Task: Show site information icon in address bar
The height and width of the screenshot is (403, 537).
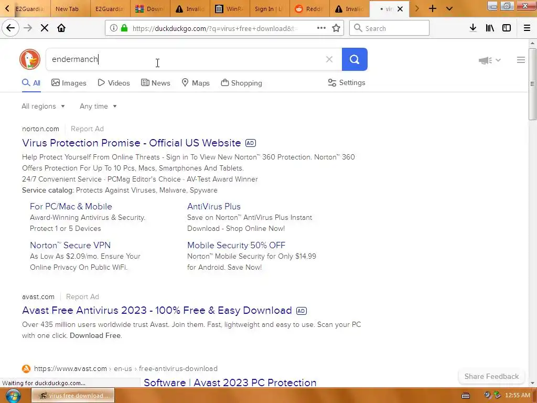Action: coord(114,28)
